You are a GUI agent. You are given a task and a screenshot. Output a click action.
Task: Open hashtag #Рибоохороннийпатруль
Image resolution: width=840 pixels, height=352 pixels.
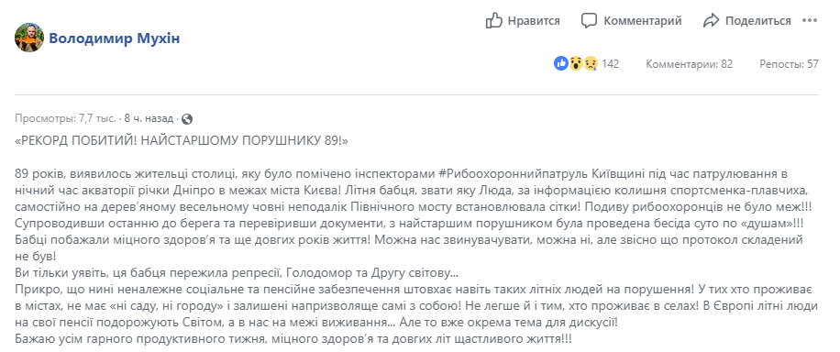(x=514, y=173)
